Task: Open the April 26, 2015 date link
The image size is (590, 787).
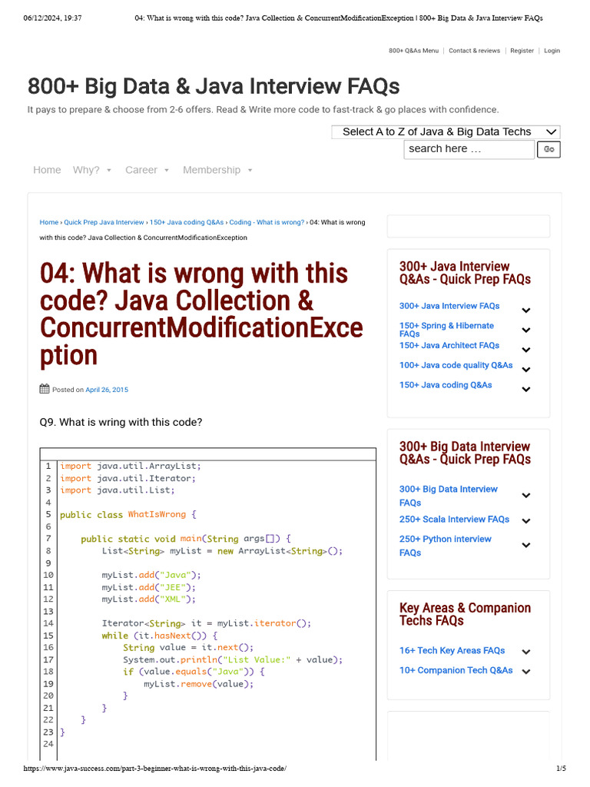Action: click(x=107, y=390)
